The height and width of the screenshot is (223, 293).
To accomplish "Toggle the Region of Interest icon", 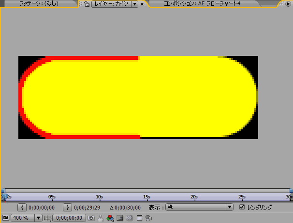I will click(x=119, y=218).
